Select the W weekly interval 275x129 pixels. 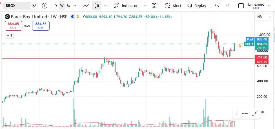(x=62, y=6)
